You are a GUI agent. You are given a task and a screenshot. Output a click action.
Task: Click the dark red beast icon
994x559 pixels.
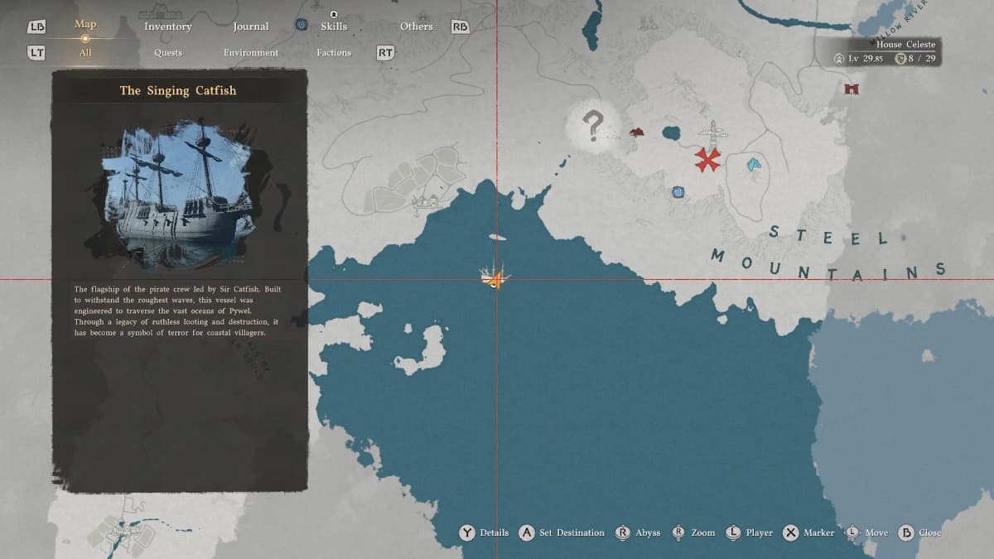click(x=636, y=132)
